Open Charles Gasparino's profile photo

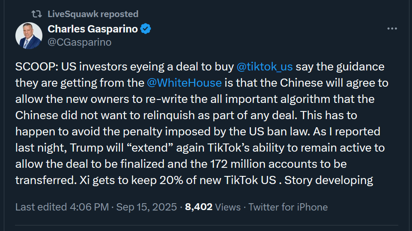click(29, 35)
